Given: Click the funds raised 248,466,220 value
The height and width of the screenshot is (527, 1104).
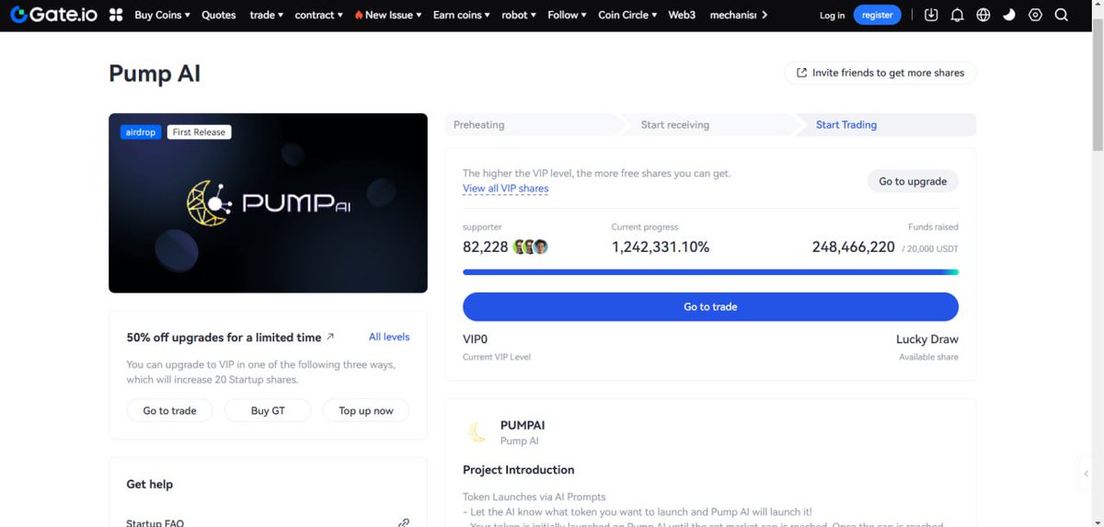Looking at the screenshot, I should 854,246.
